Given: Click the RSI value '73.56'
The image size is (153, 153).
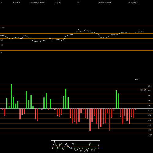Looking at the screenshot, I should tap(141, 32).
